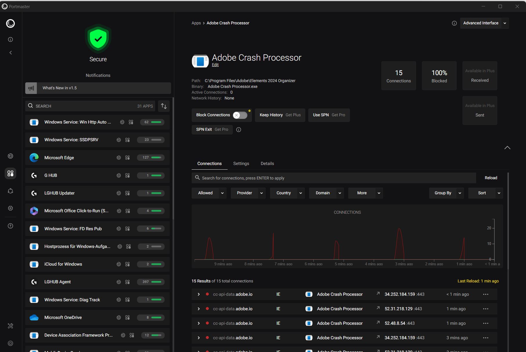Viewport: 526px width, 352px height.
Task: Click the connections search field
Action: (333, 178)
